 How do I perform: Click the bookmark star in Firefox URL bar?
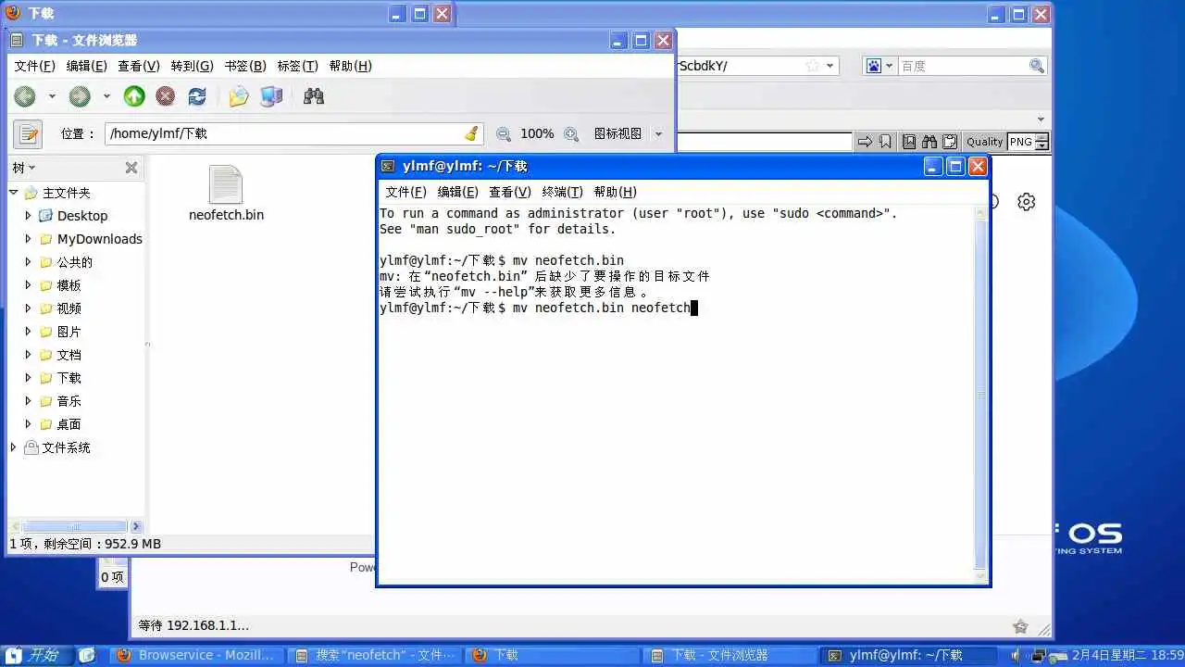(812, 66)
